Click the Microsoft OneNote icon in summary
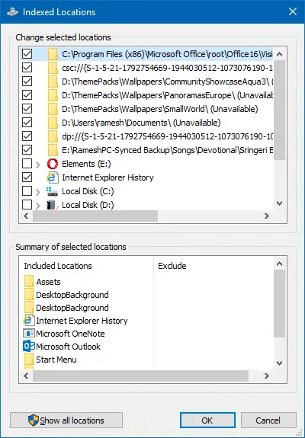The width and height of the screenshot is (305, 438). 29,333
